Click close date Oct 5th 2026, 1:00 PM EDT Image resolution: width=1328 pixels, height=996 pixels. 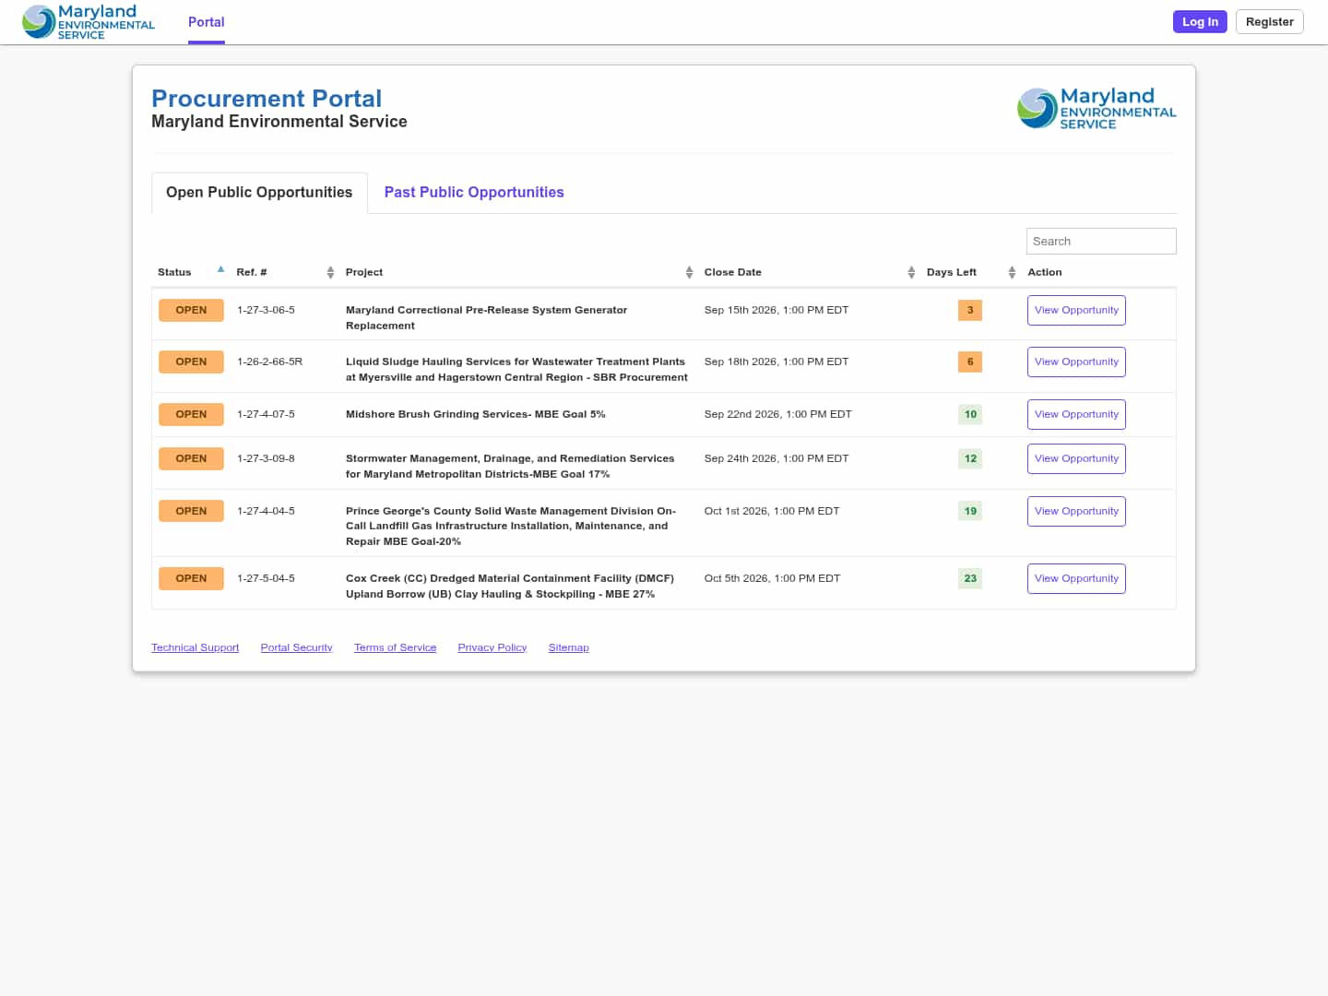point(773,579)
